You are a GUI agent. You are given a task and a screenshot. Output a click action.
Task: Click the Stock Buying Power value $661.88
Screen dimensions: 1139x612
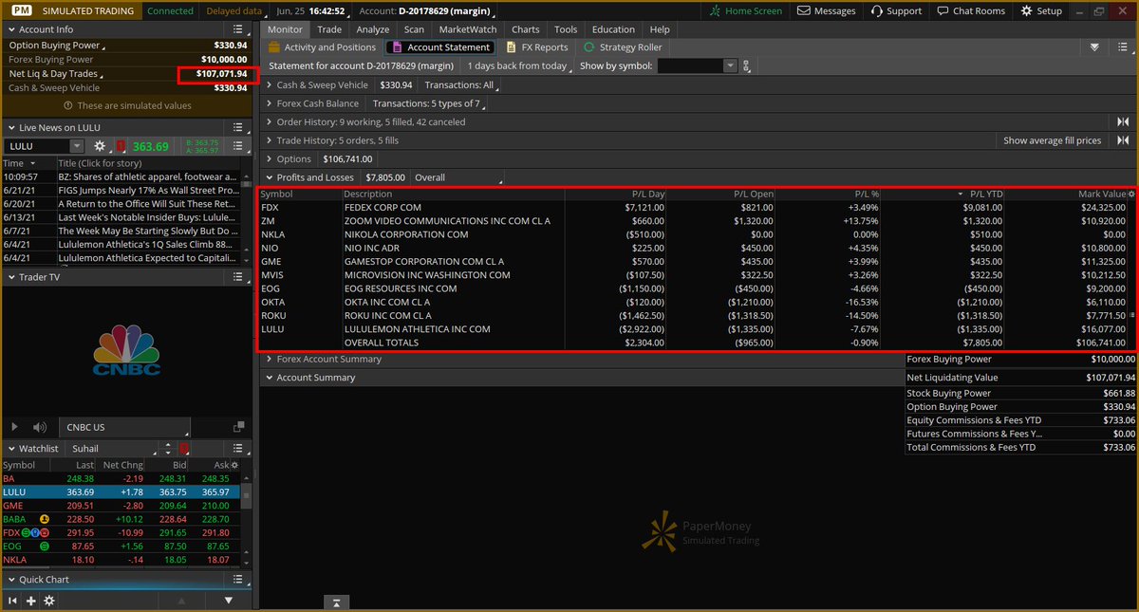tap(1119, 393)
